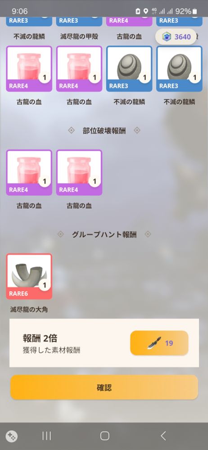Tap the グループハント報酬 section header
Viewport: 208px width, 450px height.
tap(104, 234)
